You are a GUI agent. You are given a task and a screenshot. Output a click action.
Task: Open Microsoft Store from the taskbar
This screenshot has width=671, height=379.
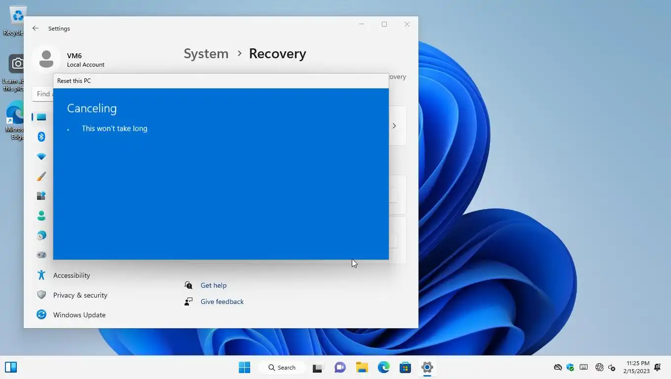pos(406,367)
